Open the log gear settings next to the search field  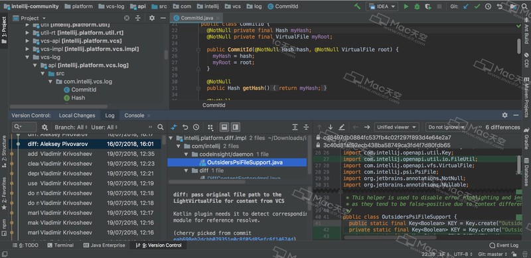pos(44,127)
